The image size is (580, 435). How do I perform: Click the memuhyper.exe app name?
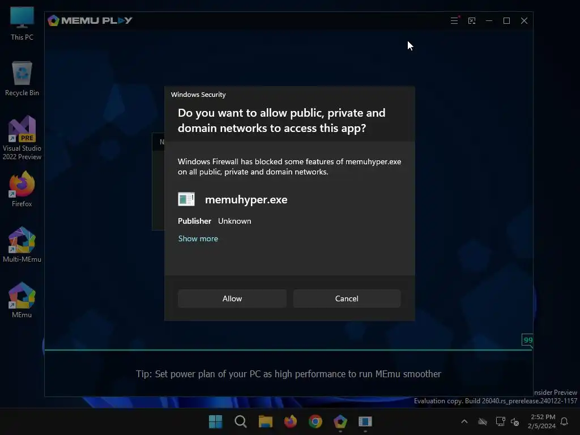coord(246,199)
